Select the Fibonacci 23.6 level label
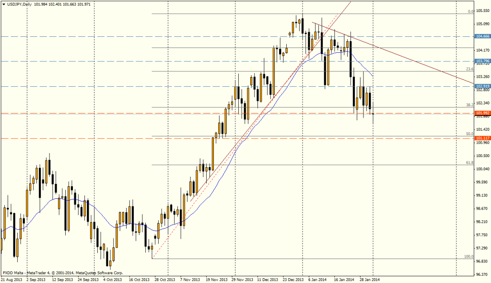The image size is (491, 283). tap(470, 68)
